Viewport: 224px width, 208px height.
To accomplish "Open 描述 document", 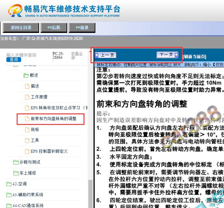I will point(35,86).
